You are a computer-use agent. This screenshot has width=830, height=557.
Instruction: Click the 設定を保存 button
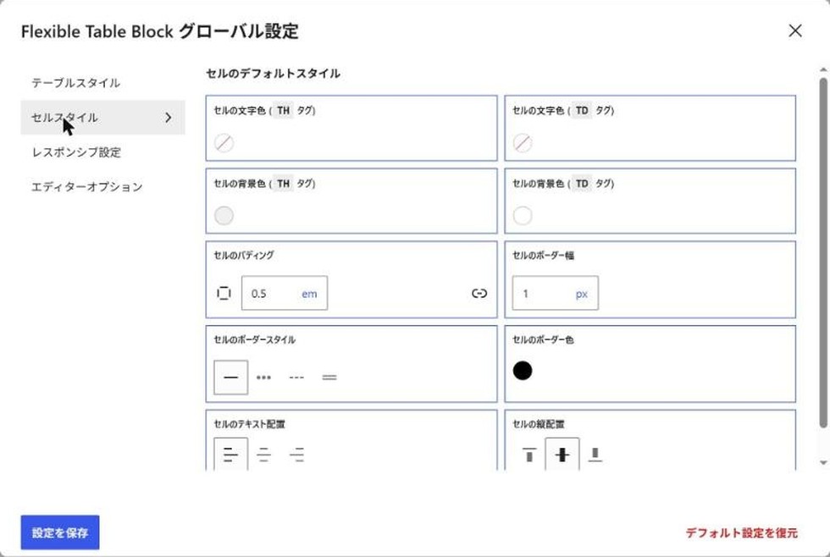[x=60, y=532]
